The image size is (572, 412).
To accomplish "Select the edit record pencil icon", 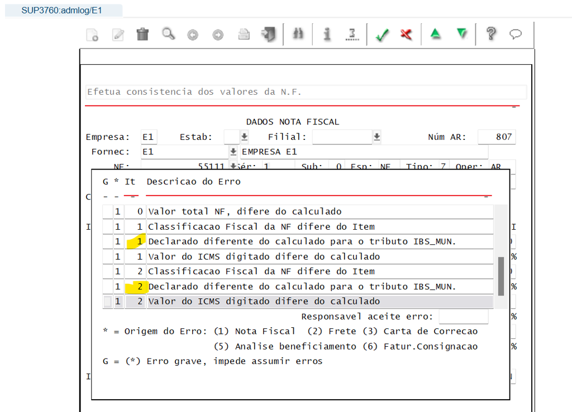I will 117,34.
